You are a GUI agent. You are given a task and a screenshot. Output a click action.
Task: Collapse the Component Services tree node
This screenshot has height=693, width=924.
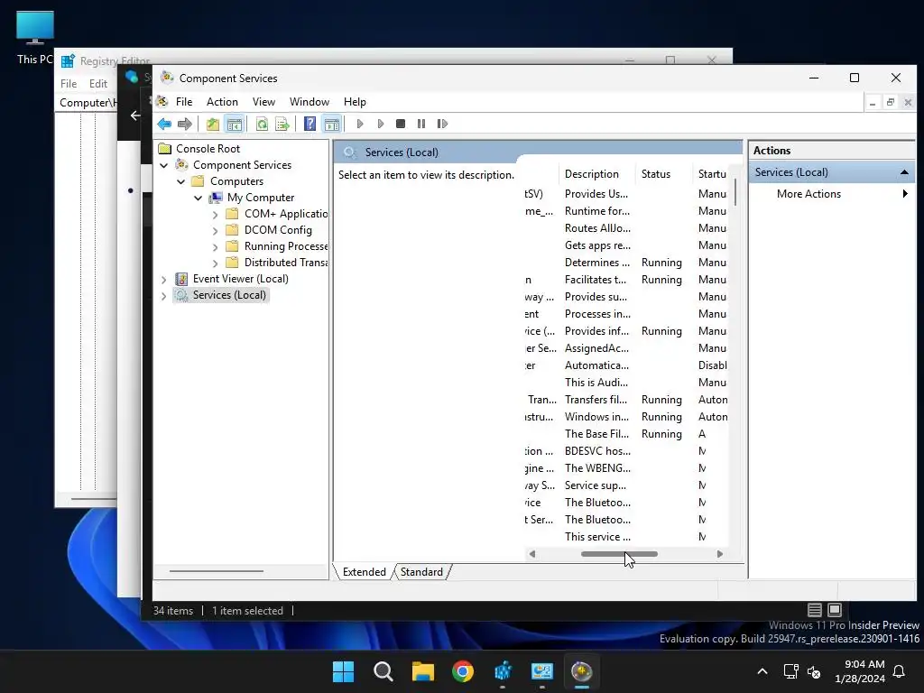164,166
